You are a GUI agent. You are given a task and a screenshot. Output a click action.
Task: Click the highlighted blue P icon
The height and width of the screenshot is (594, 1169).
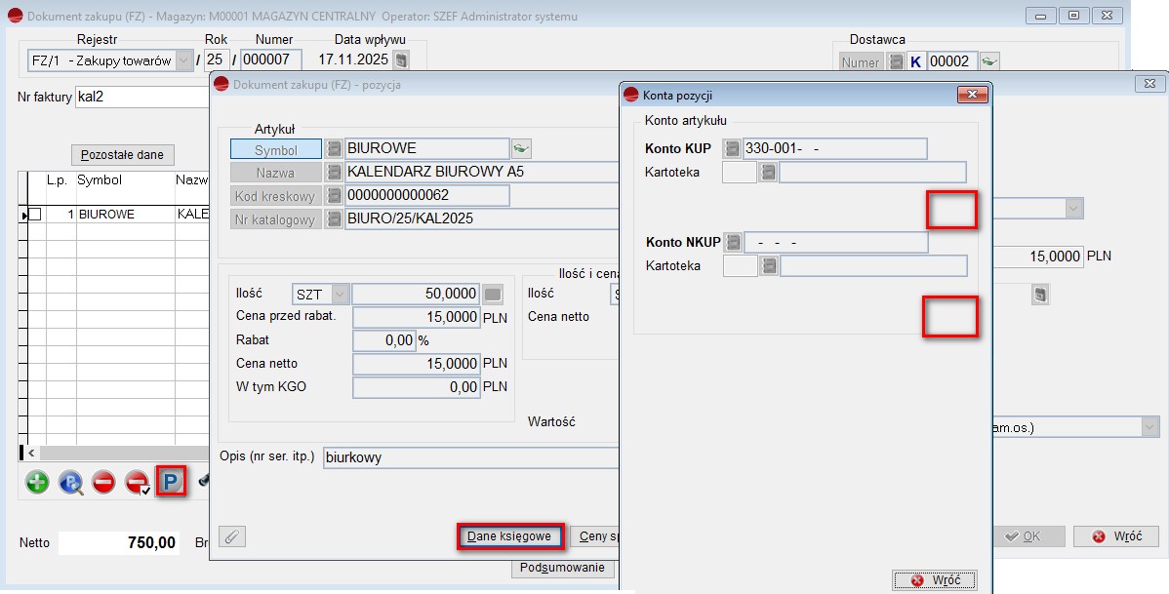171,482
